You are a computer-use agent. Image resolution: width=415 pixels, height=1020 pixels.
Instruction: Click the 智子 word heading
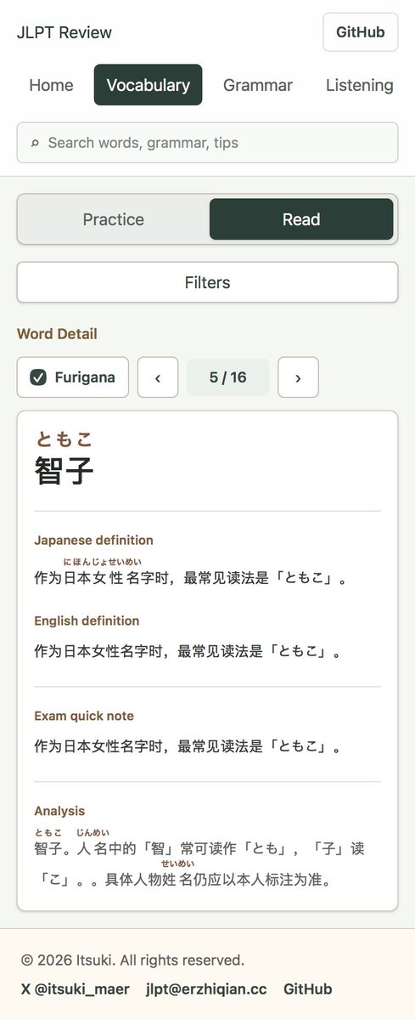64,470
